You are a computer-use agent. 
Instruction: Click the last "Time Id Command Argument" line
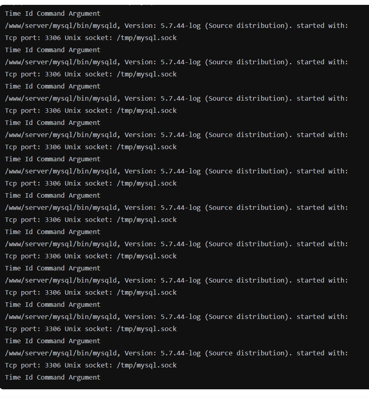point(52,378)
